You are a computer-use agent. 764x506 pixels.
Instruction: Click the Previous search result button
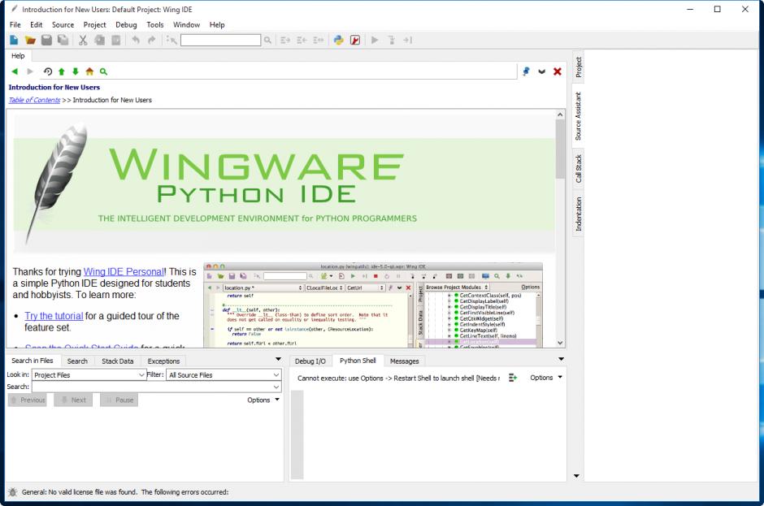point(28,400)
